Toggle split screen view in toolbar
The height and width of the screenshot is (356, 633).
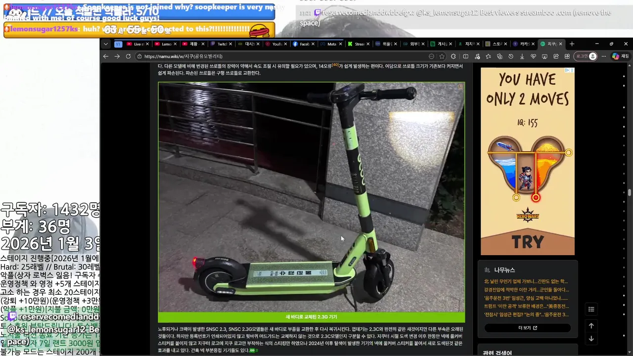tap(465, 56)
